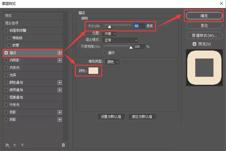Open the stroke 颜色 swatch
226x151 pixels.
coord(93,71)
